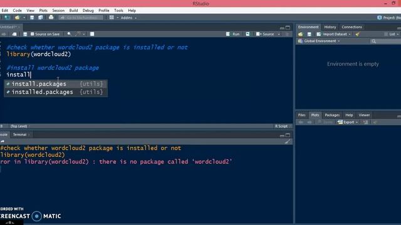The image size is (401, 225).
Task: Open the Profile menu
Action: coord(104,11)
